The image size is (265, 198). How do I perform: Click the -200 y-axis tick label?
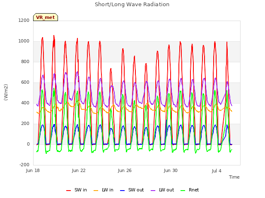tap(24, 165)
